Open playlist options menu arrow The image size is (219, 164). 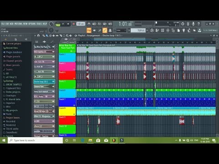point(35,36)
